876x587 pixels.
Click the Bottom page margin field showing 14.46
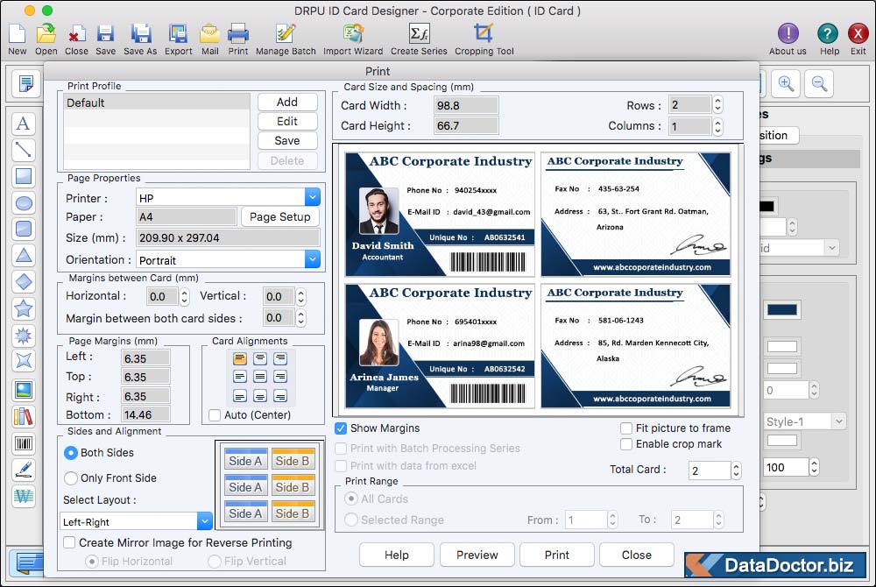coord(145,414)
